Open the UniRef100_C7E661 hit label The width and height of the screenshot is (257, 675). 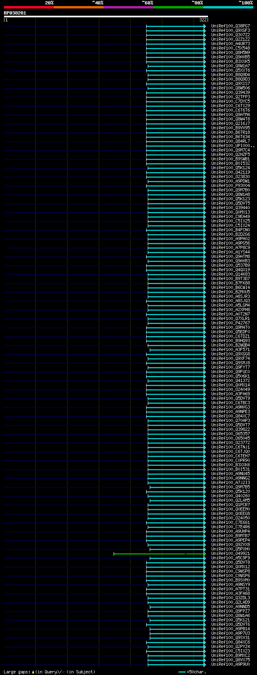(x=230, y=523)
